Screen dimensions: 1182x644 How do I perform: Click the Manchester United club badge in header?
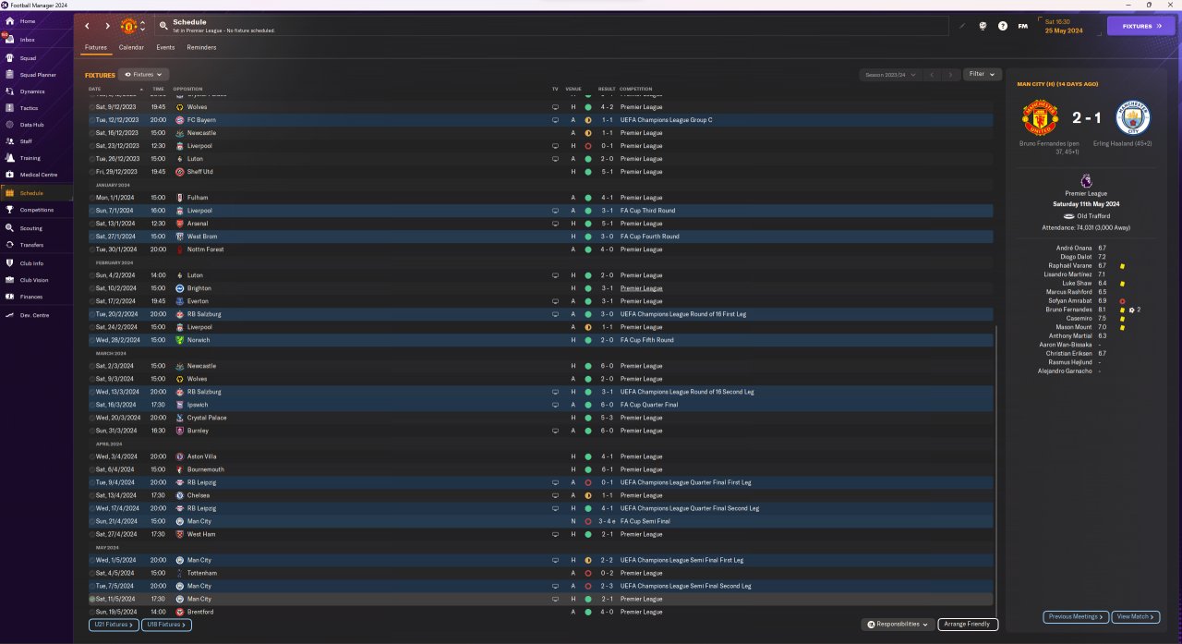(128, 26)
